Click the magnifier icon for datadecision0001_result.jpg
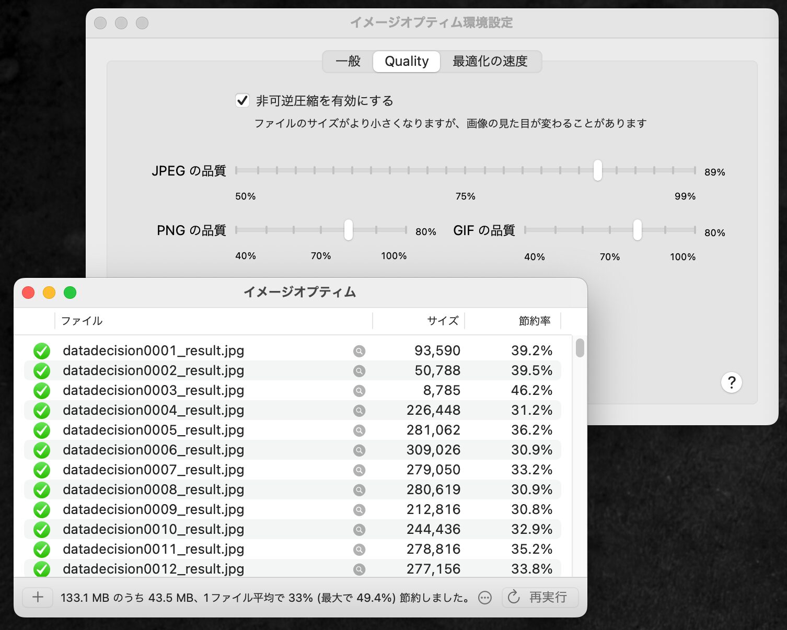The height and width of the screenshot is (630, 787). [x=359, y=351]
